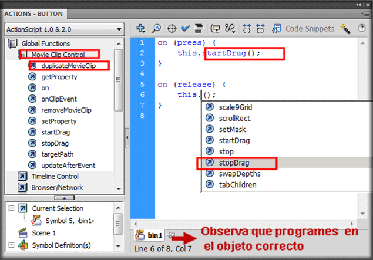The width and height of the screenshot is (373, 260).
Task: Toggle the Collapse selection icon
Action: (x=260, y=28)
